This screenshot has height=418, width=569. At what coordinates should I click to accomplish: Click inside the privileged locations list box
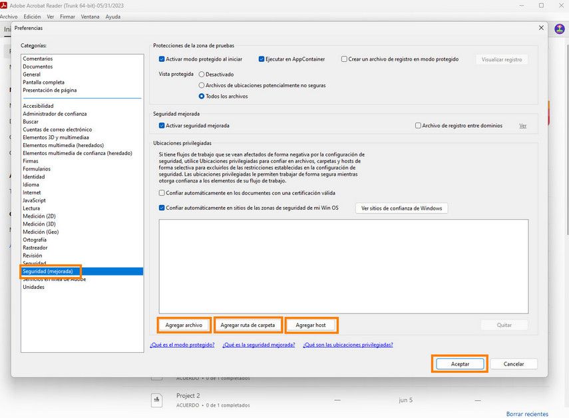[343, 266]
